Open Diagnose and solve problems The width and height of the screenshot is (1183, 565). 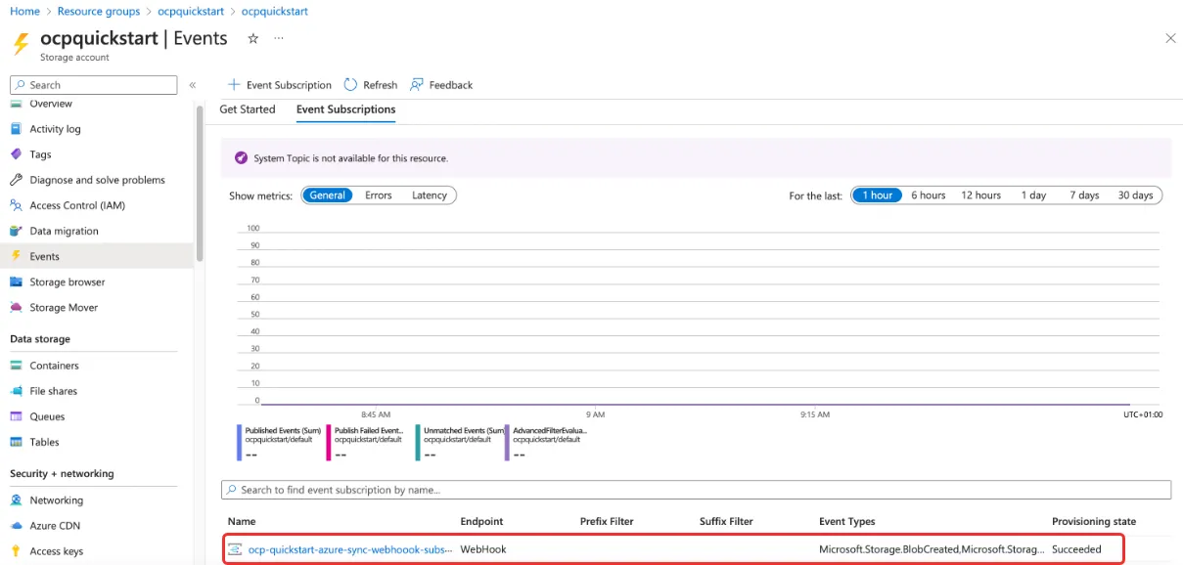coord(95,180)
